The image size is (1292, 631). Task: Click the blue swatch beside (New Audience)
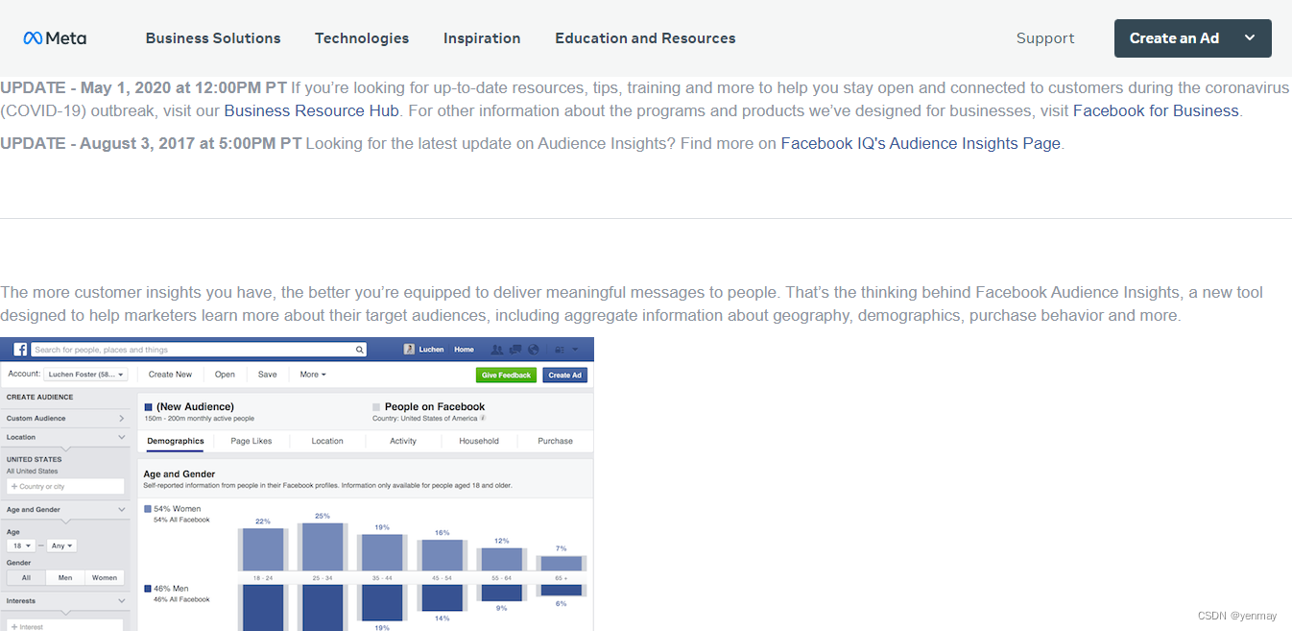tap(149, 407)
